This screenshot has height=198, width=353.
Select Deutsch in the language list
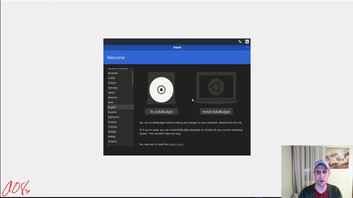click(x=120, y=98)
